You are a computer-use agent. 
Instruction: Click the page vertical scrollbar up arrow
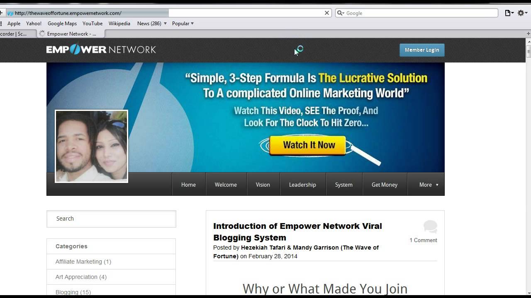point(529,42)
